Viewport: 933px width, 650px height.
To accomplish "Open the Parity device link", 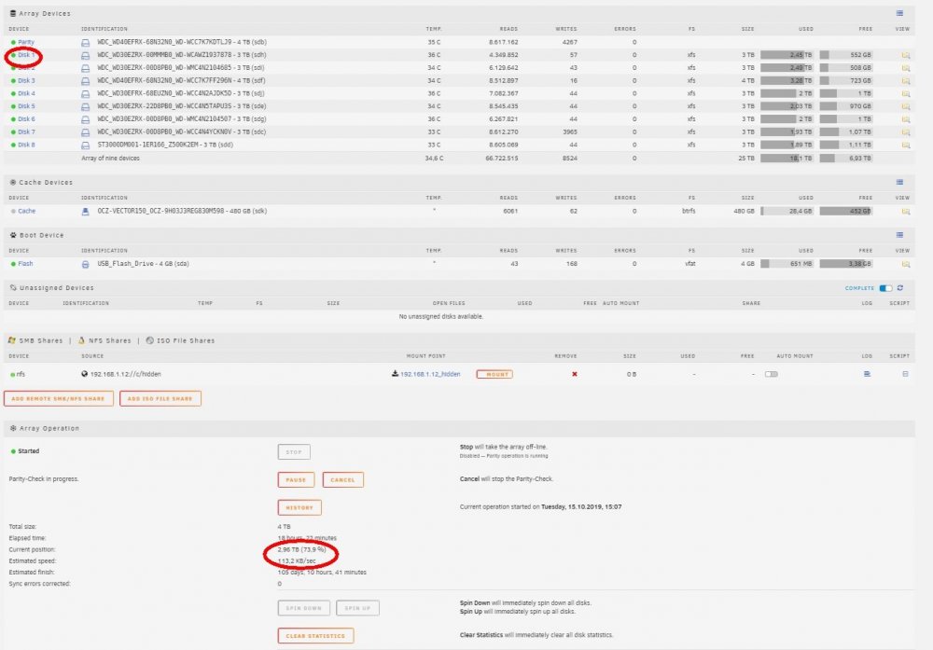I will pyautogui.click(x=26, y=42).
